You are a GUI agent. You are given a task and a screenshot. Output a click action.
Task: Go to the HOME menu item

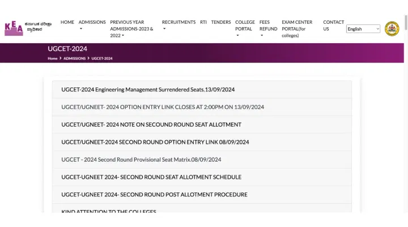[x=67, y=22]
